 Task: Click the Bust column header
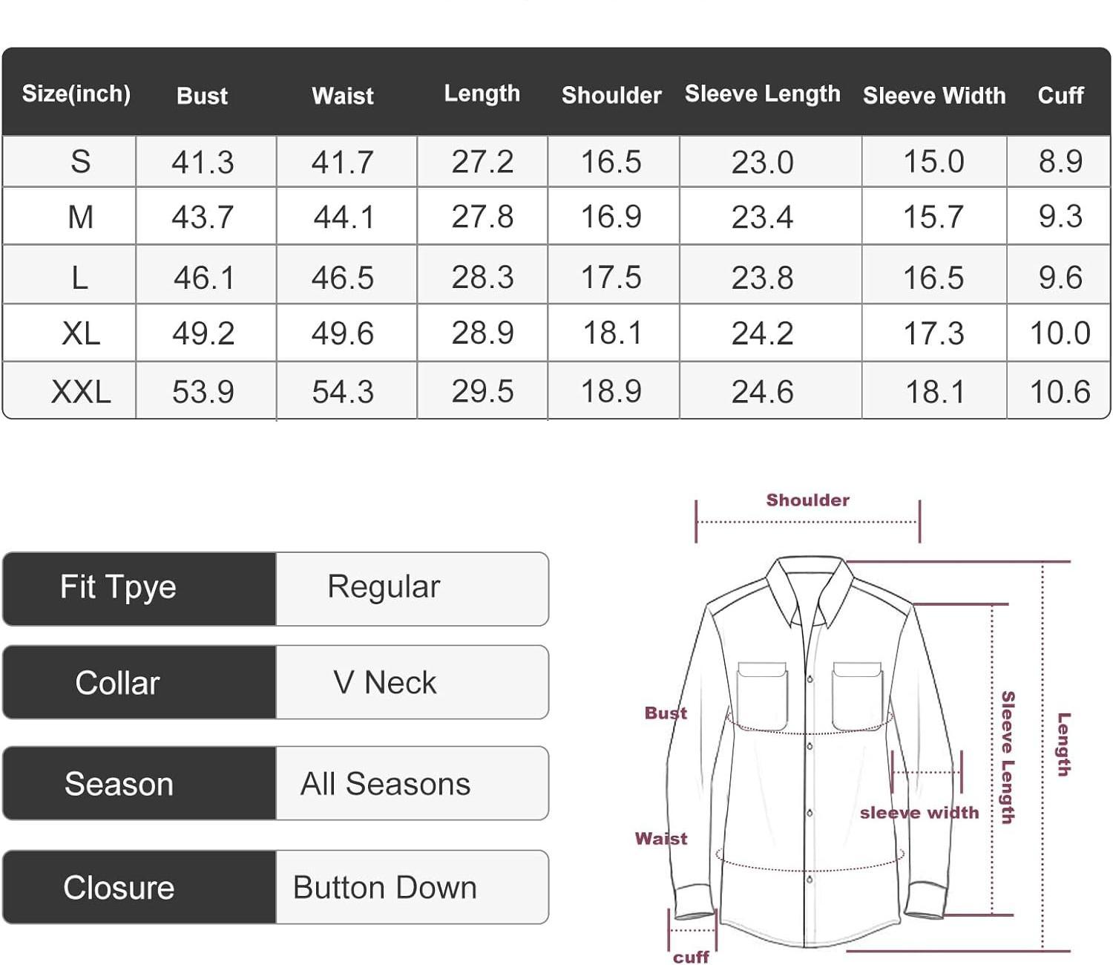tap(202, 95)
